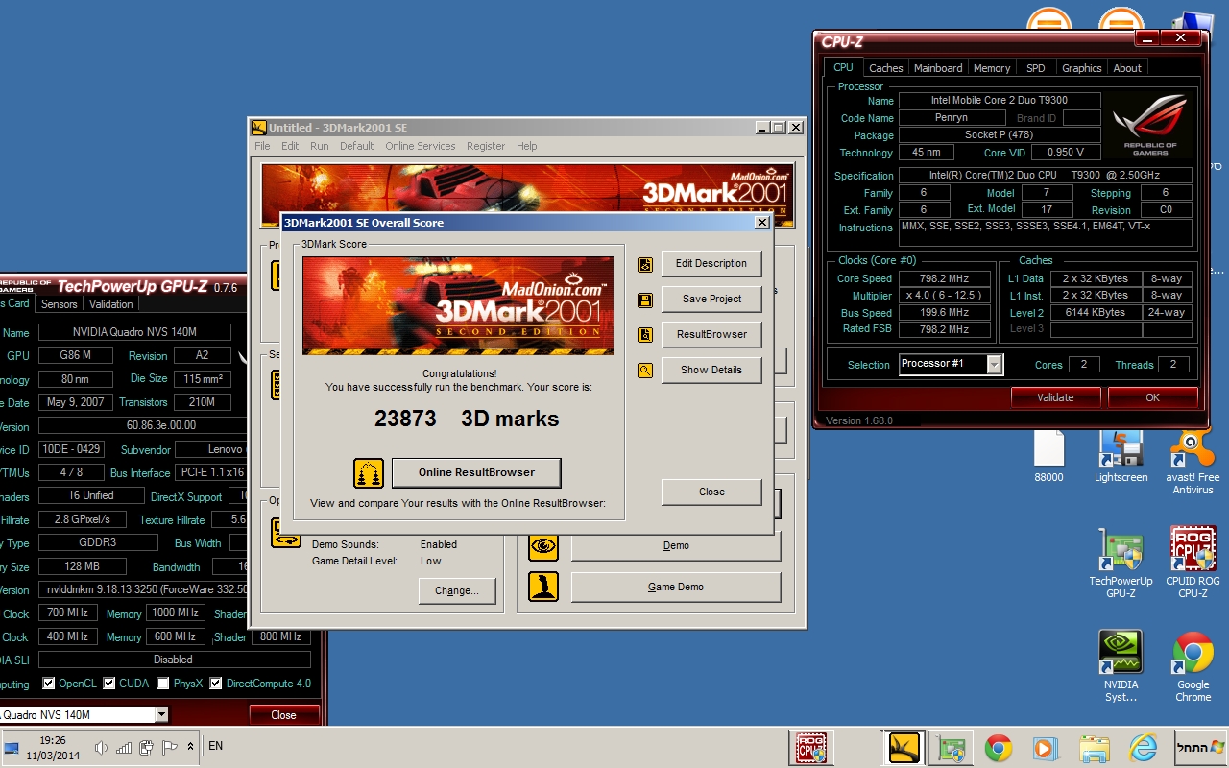Switch to the Mainboard tab in CPU-Z
Screen dimensions: 1229x768
pyautogui.click(x=938, y=68)
